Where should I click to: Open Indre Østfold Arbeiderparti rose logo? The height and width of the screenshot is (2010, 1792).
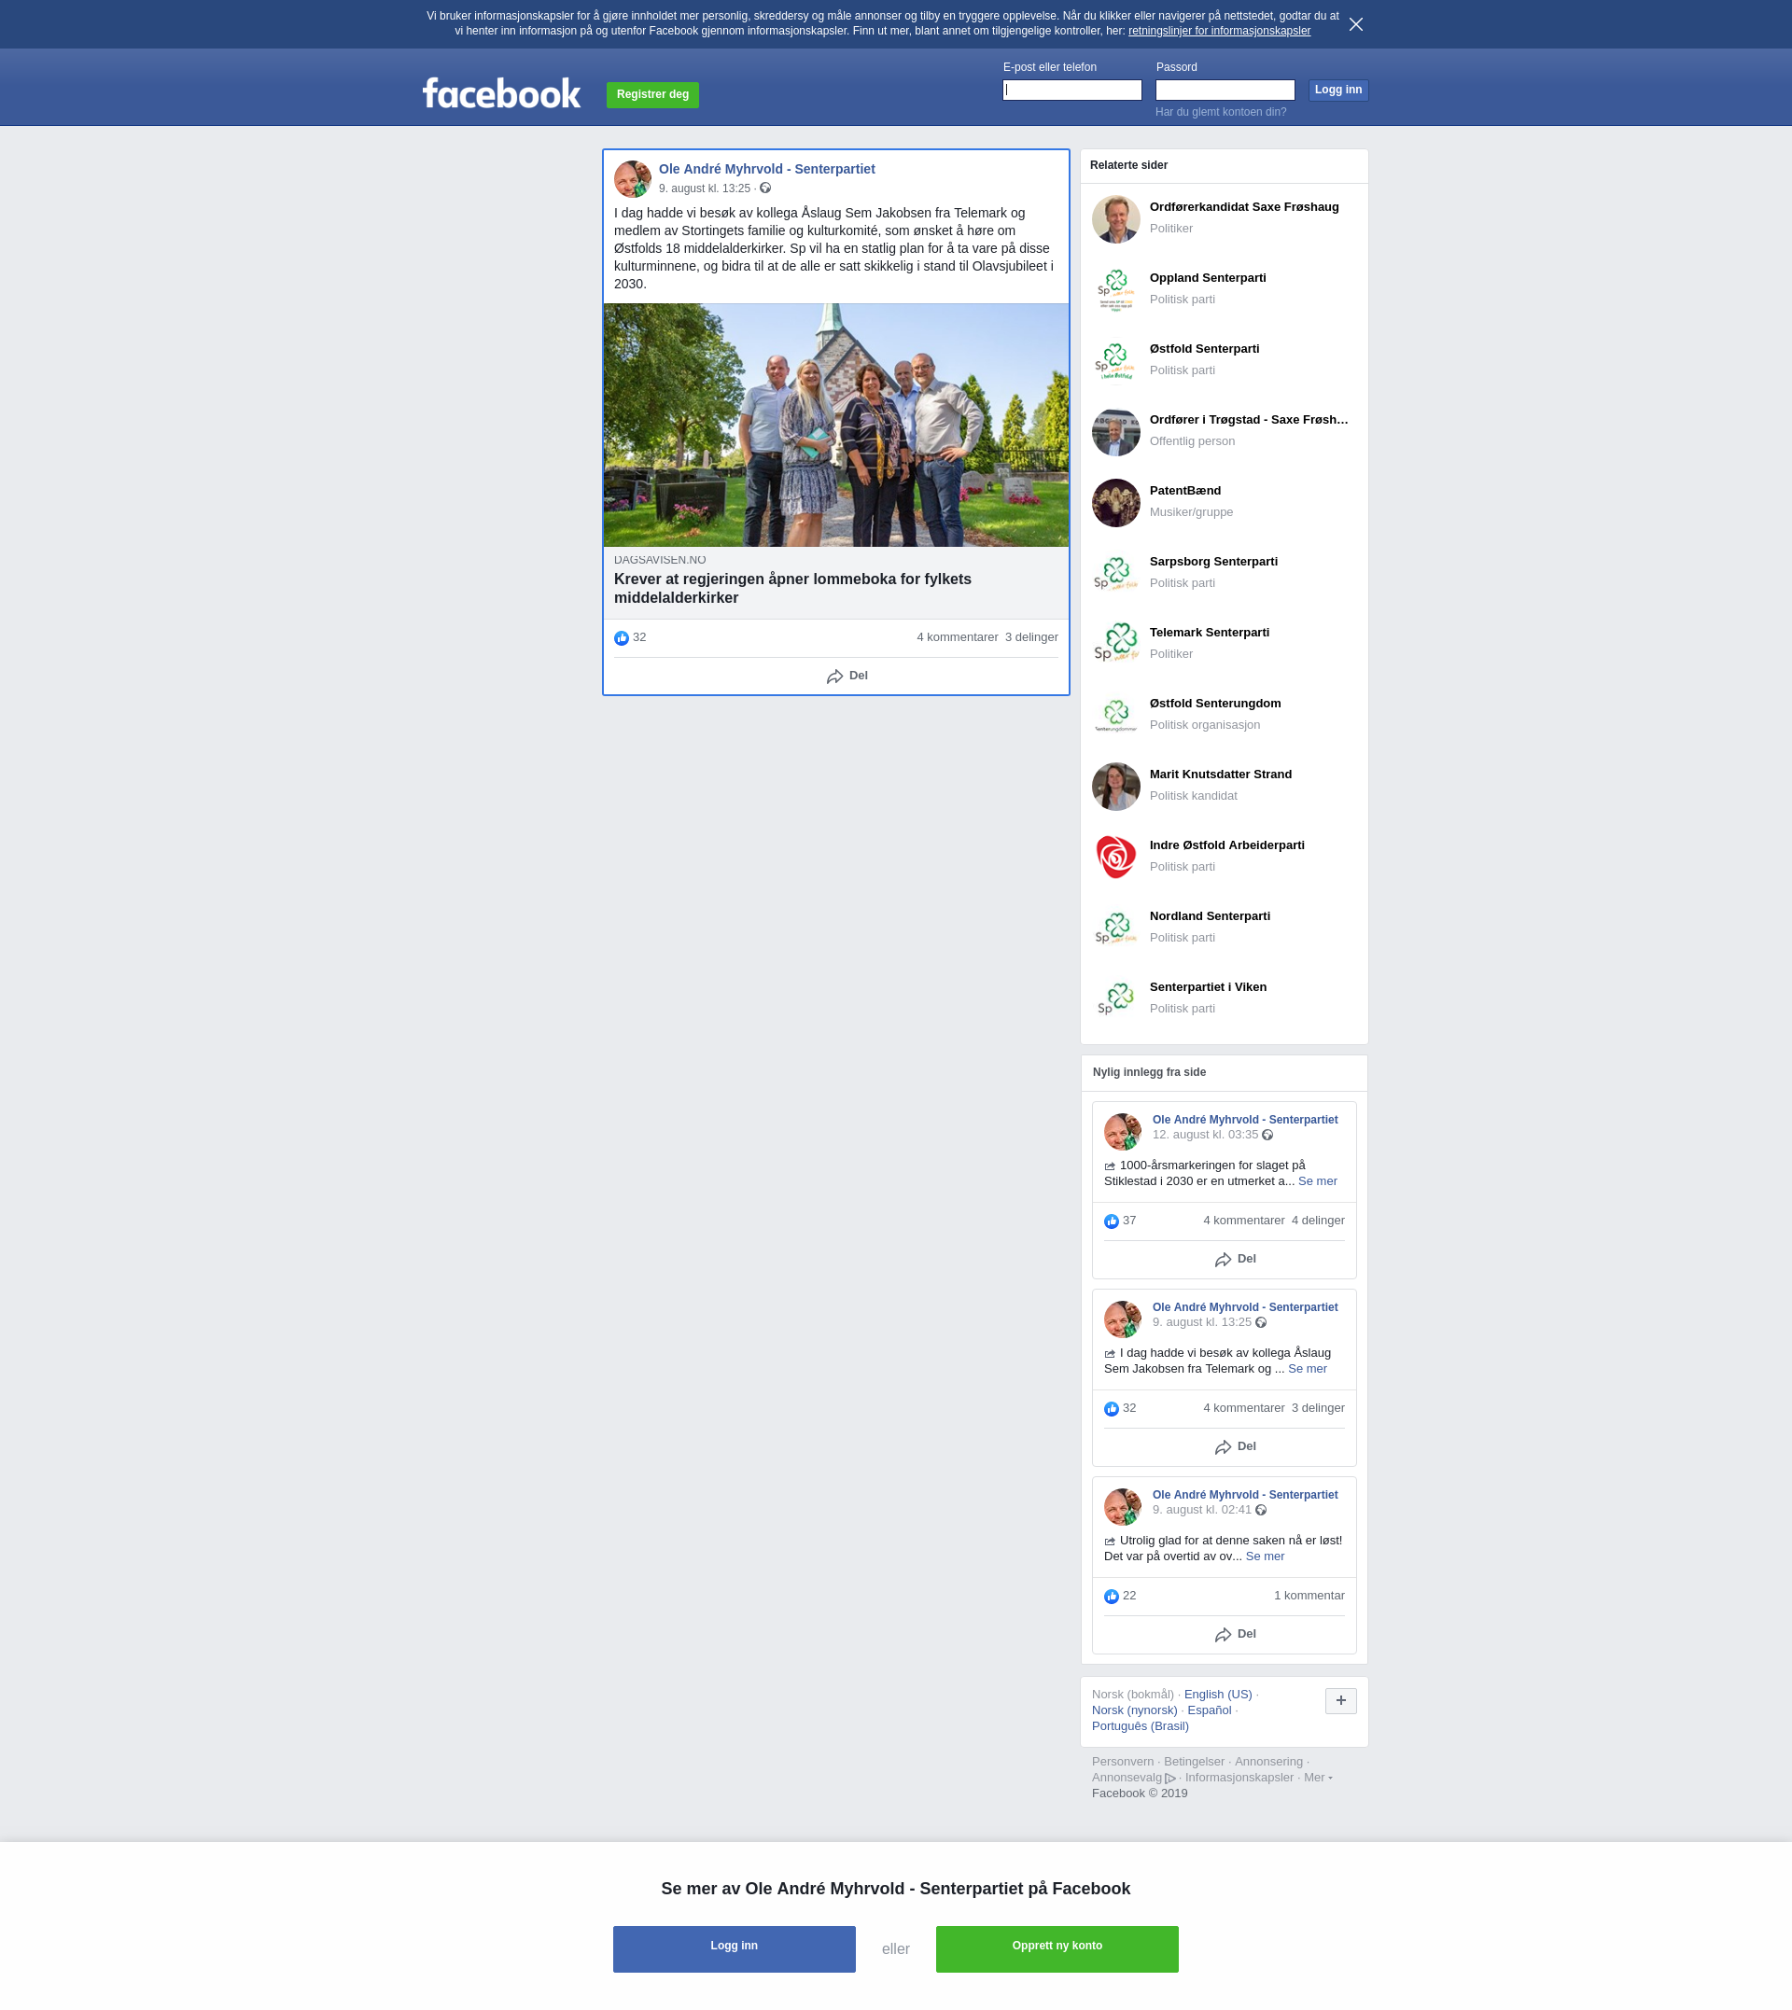(1115, 857)
